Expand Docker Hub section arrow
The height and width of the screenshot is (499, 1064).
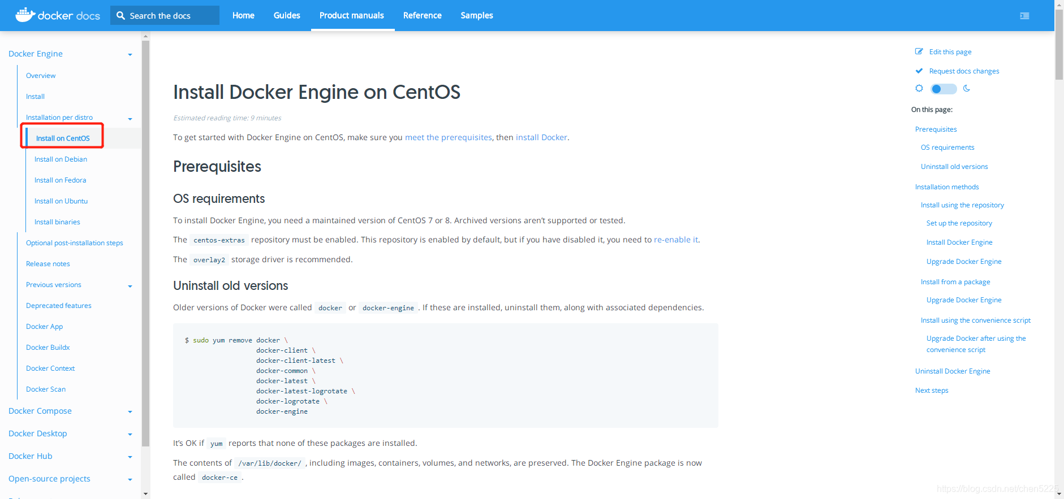point(130,457)
